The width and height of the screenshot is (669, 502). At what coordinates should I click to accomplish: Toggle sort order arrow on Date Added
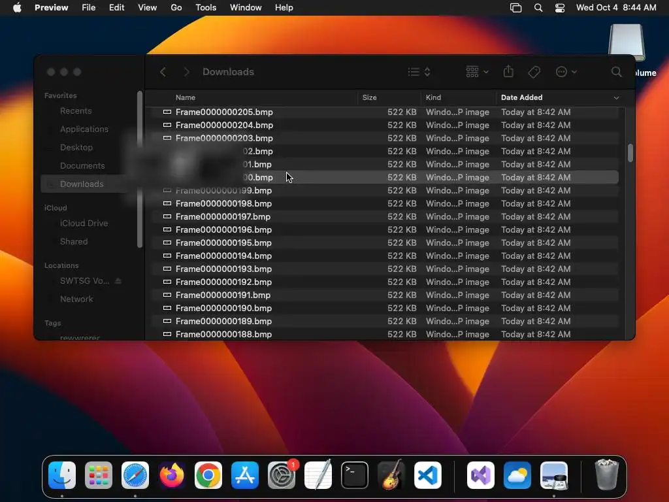coord(616,98)
